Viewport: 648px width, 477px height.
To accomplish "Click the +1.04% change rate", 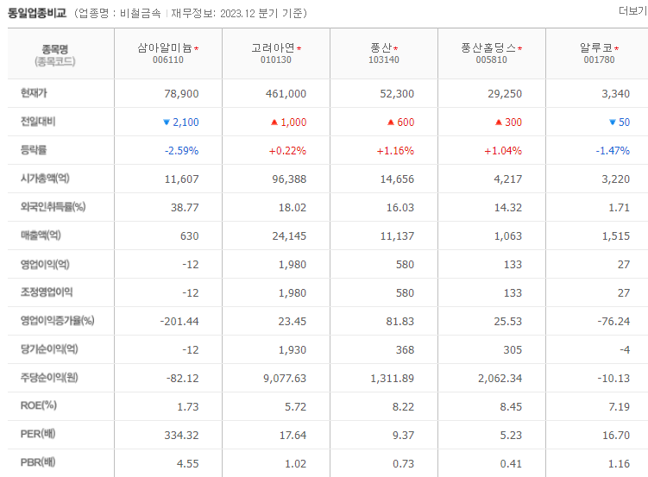I will (x=503, y=151).
